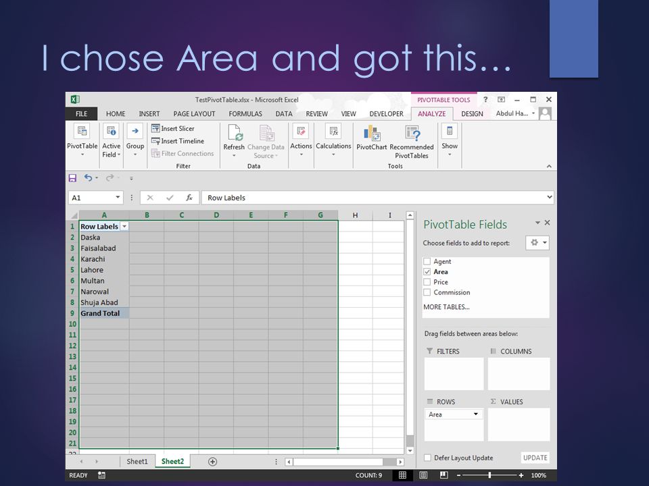Click the zoom slider handle
The height and width of the screenshot is (486, 649).
(489, 475)
